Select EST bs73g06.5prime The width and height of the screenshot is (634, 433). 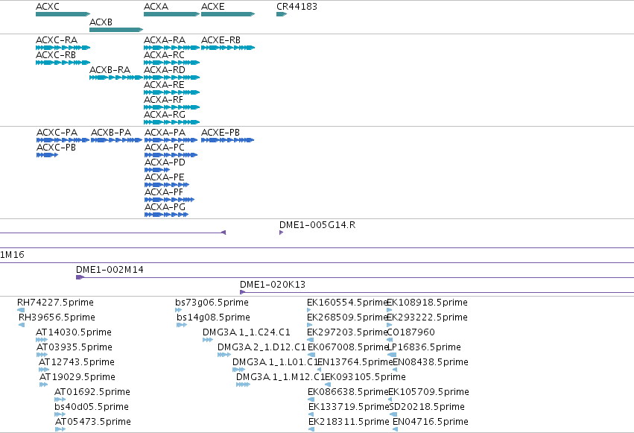click(x=178, y=310)
